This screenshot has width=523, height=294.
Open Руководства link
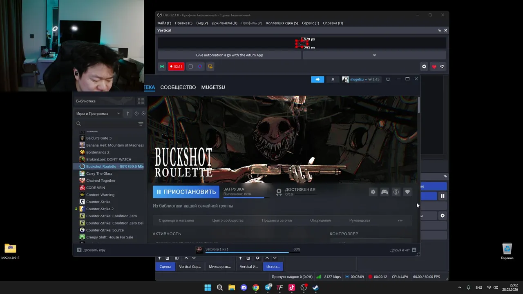pos(360,220)
